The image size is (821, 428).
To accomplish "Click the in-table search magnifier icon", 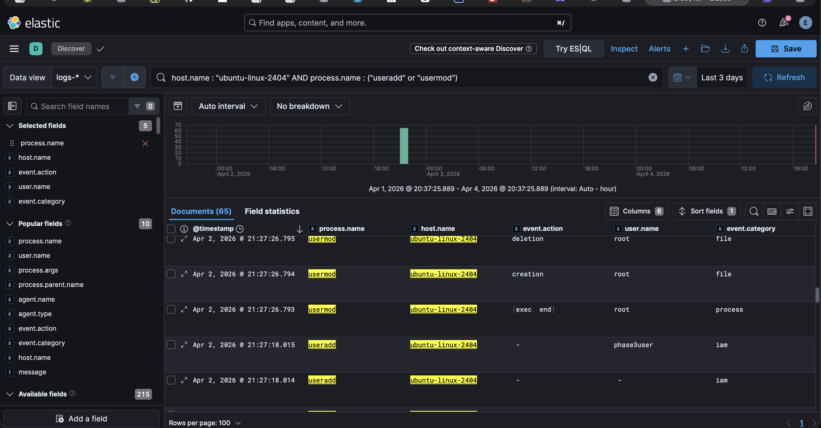I will pos(753,211).
